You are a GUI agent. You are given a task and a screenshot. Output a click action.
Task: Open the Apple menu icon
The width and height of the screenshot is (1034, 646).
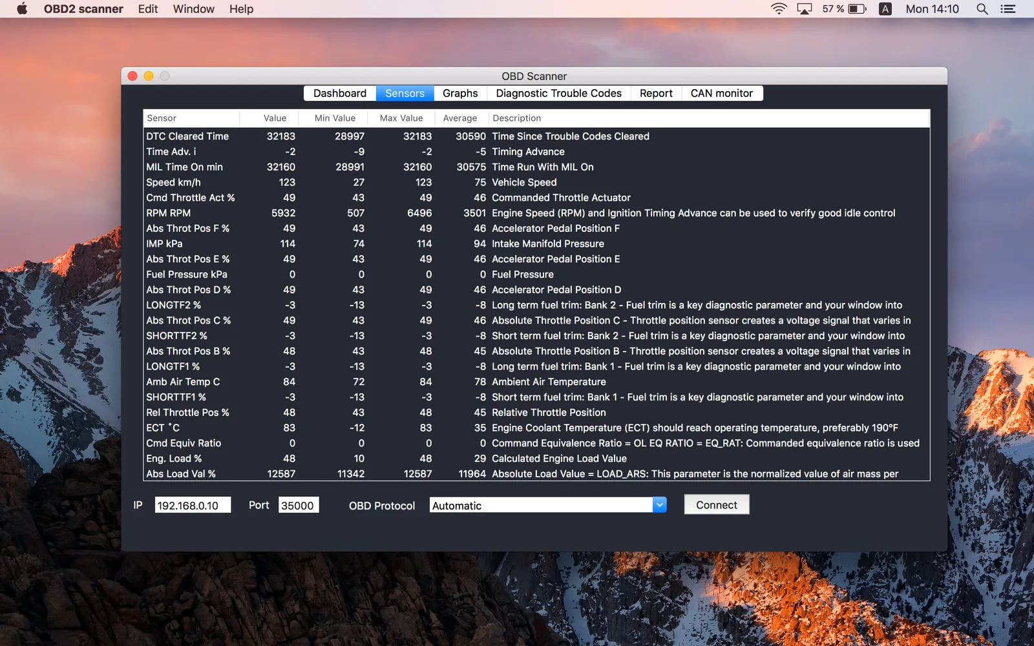coord(22,9)
